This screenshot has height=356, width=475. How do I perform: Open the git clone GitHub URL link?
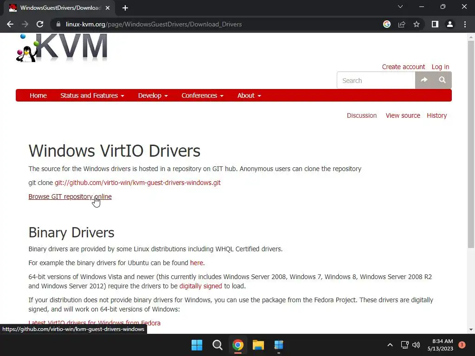[x=137, y=183]
